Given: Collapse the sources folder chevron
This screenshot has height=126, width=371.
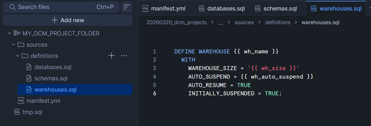Looking at the screenshot, I should click(x=13, y=45).
